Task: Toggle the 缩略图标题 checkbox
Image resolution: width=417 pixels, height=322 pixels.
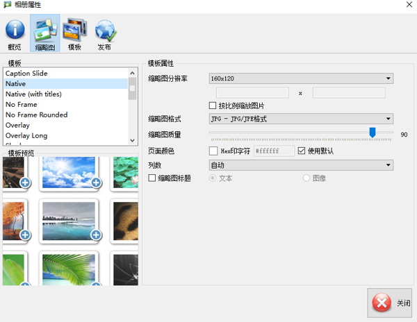Action: [x=153, y=178]
